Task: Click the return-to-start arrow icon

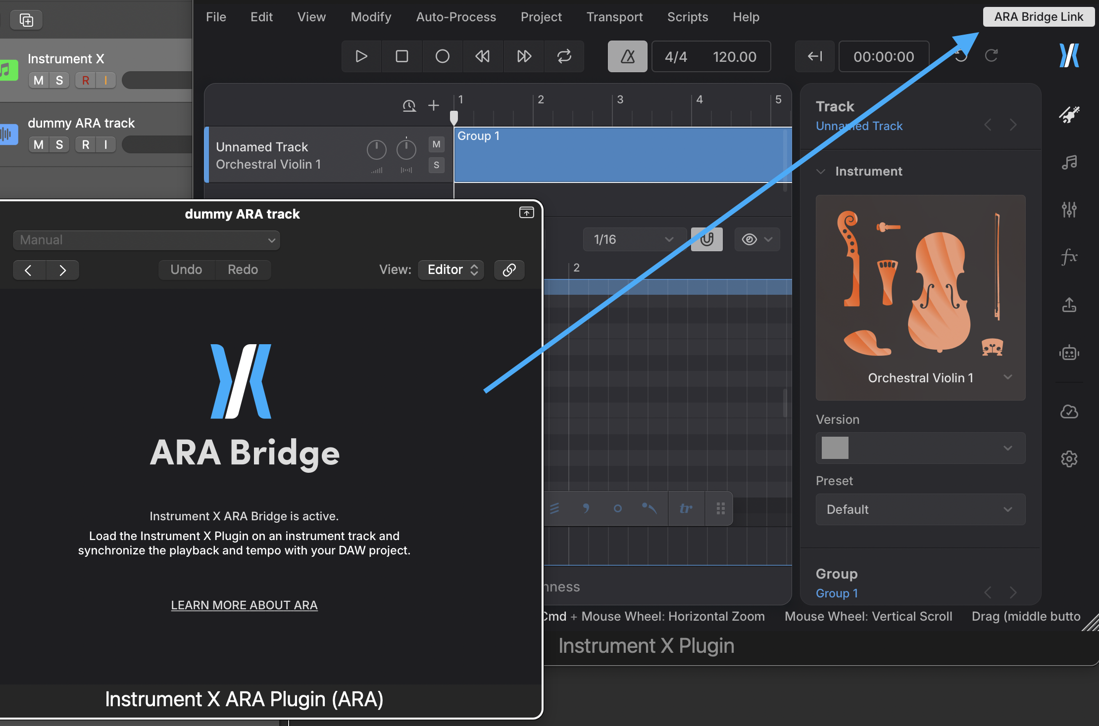Action: 815,56
